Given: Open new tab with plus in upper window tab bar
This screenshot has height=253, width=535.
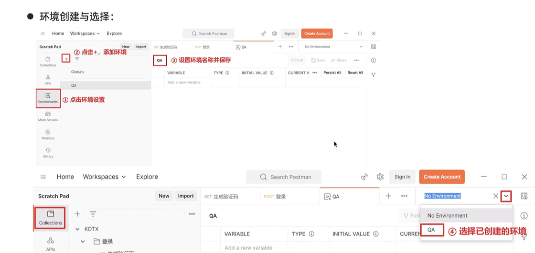Looking at the screenshot, I should coord(280,47).
